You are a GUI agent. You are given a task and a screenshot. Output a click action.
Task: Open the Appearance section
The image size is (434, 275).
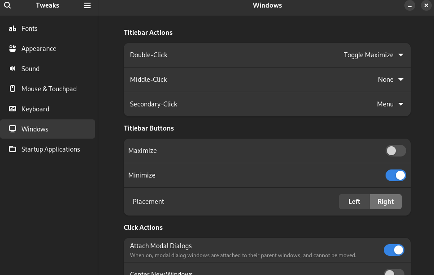pyautogui.click(x=48, y=49)
